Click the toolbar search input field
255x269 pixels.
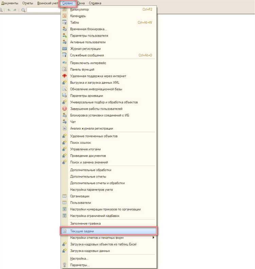(x=44, y=10)
